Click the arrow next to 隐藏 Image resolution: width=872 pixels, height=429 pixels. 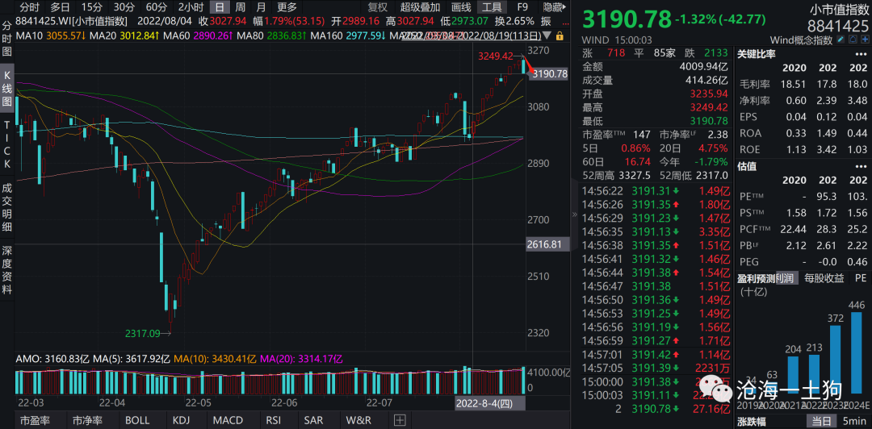(564, 6)
